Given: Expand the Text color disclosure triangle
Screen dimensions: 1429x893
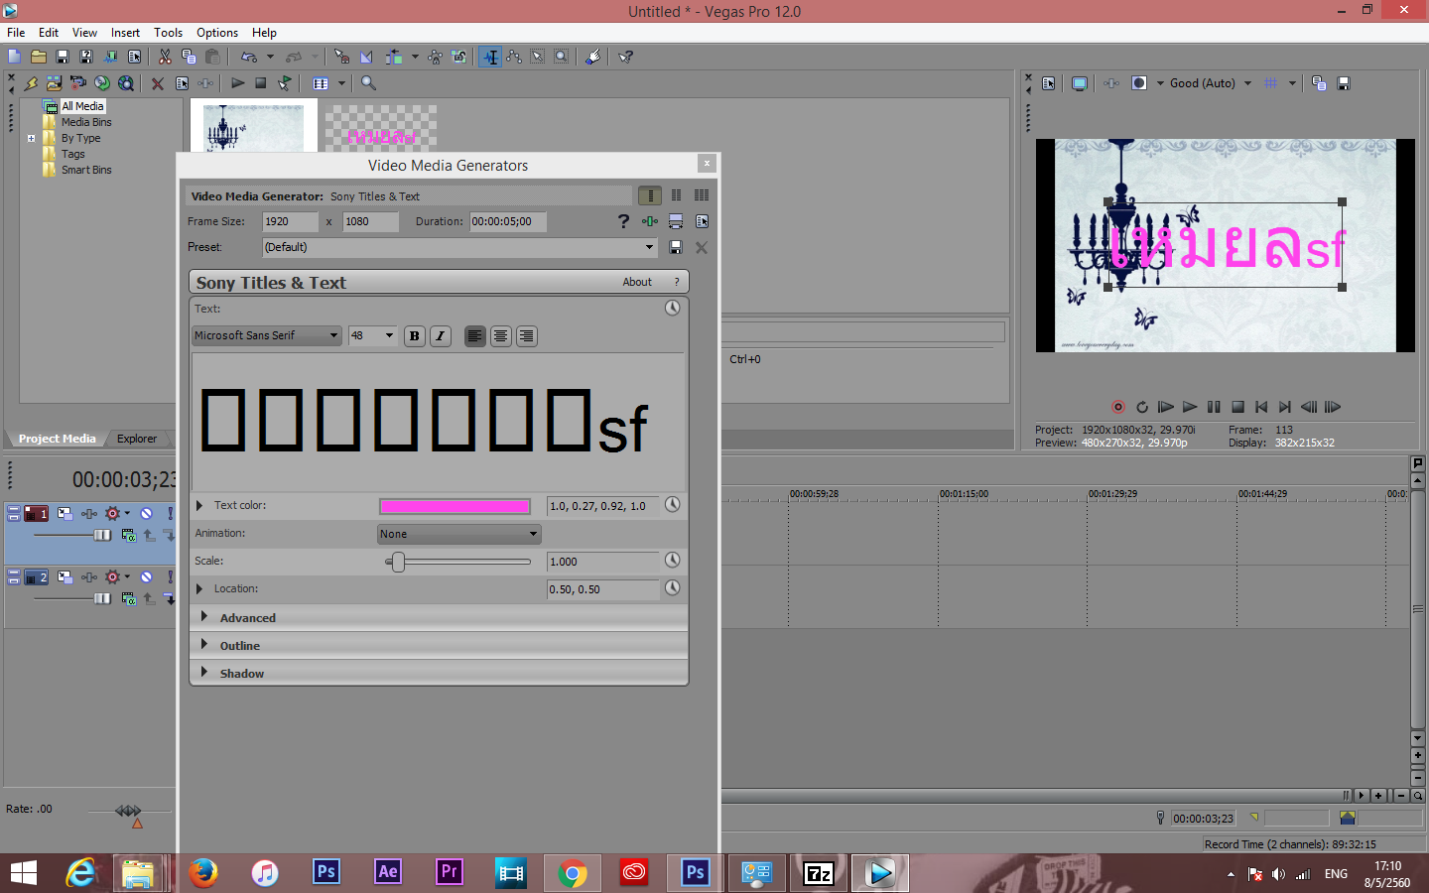Looking at the screenshot, I should [199, 506].
